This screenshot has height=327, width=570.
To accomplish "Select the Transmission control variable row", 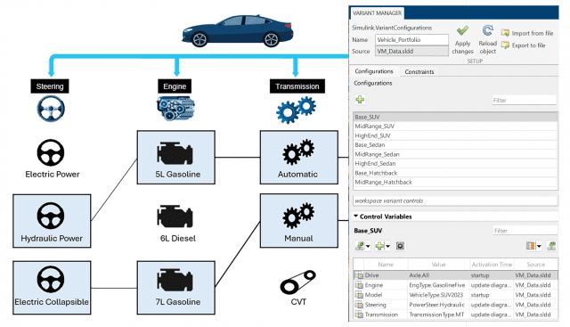I will (455, 315).
